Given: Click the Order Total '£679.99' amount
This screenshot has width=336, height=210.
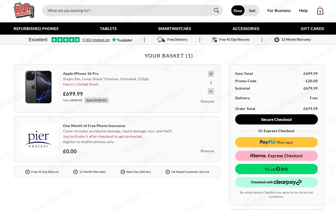Looking at the screenshot, I should coord(310,109).
